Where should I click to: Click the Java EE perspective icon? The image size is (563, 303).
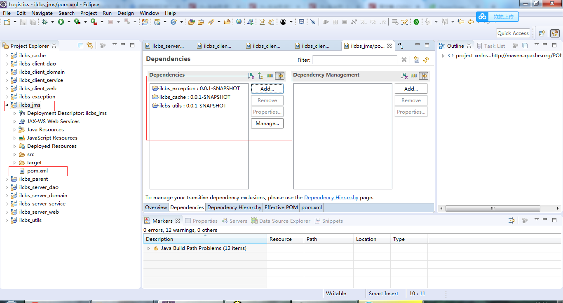tap(554, 33)
